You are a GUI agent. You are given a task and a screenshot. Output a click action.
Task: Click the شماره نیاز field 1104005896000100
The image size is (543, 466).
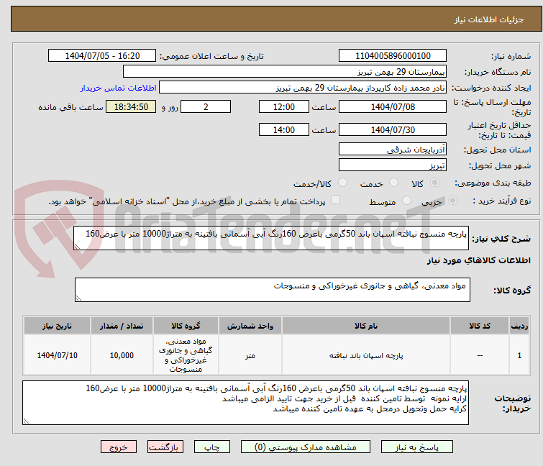393,56
